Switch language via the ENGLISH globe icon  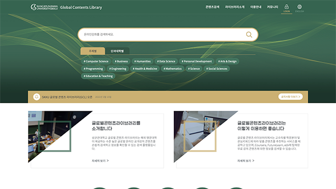pyautogui.click(x=299, y=8)
